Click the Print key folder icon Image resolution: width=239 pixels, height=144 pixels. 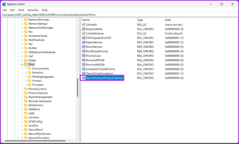[26, 65]
